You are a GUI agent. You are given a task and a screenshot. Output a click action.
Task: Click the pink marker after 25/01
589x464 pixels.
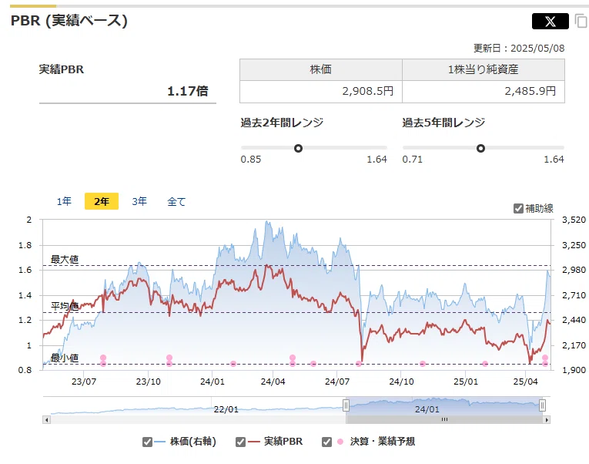(x=485, y=364)
